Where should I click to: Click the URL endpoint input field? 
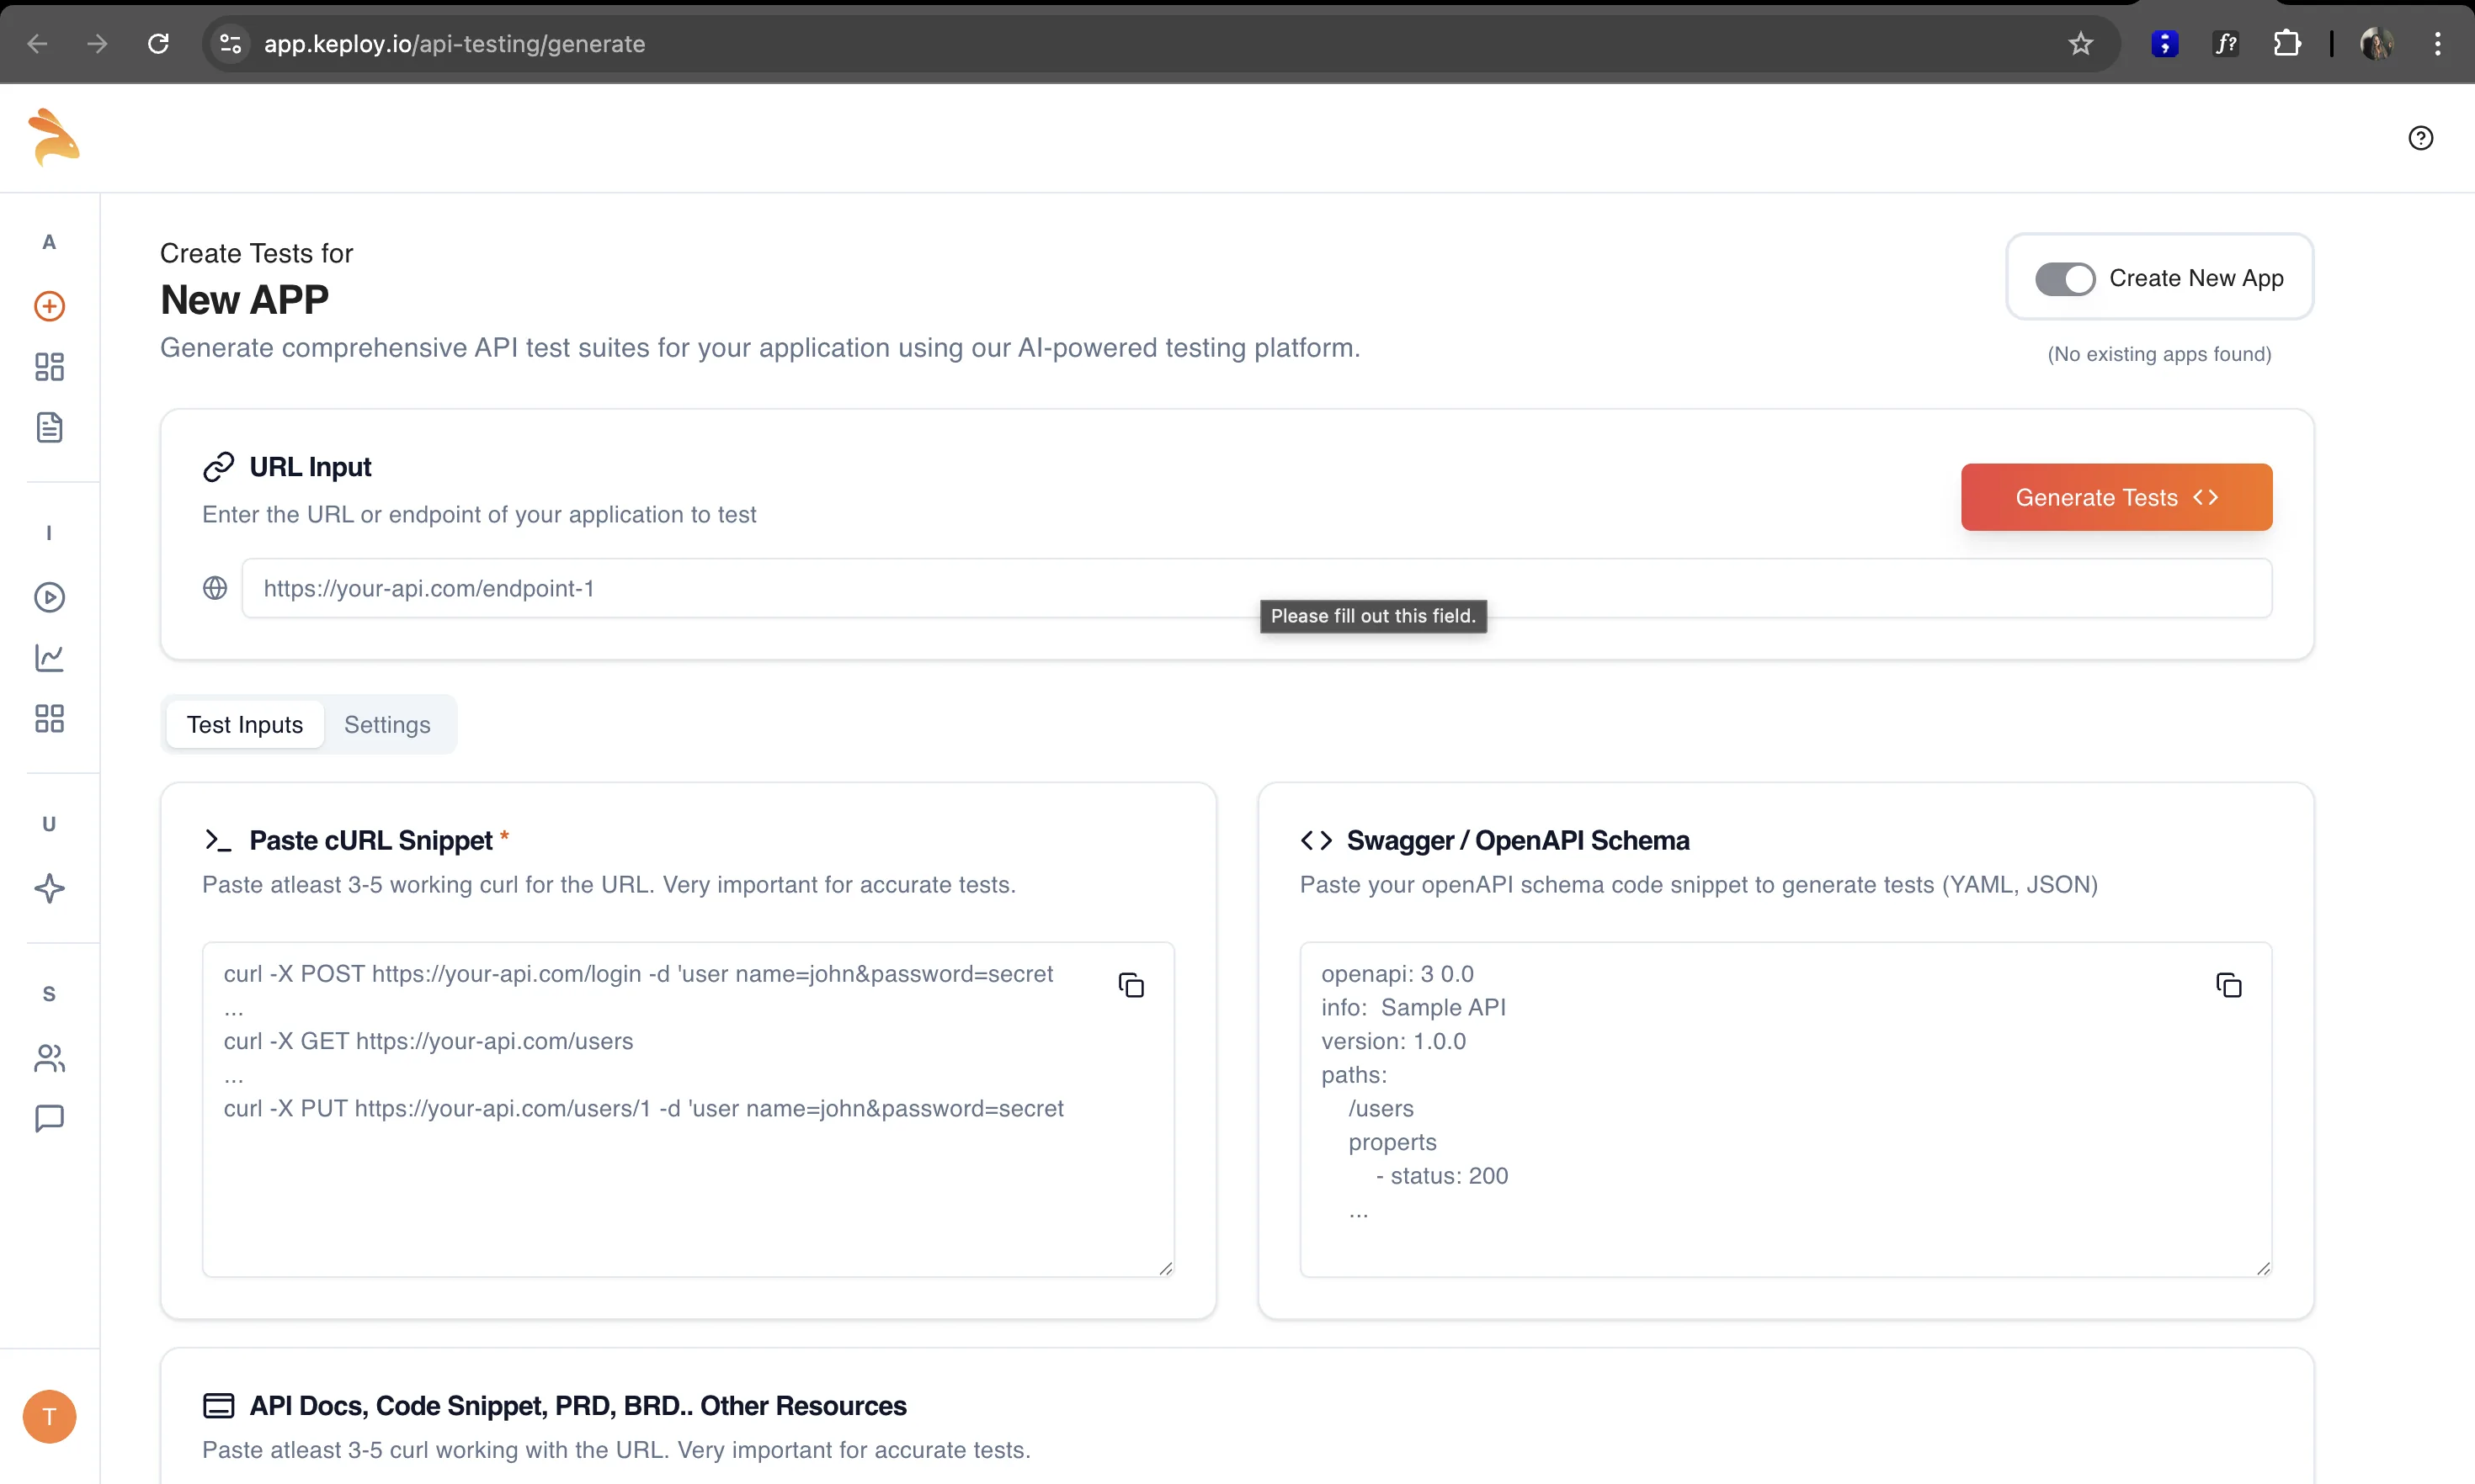pos(1257,588)
